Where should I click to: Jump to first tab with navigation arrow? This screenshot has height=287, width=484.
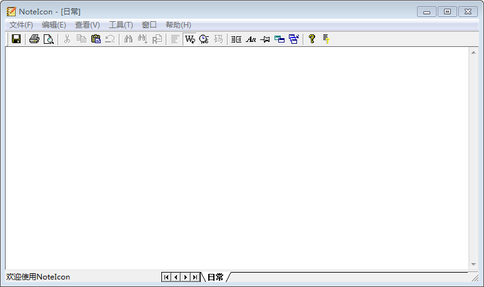point(166,277)
